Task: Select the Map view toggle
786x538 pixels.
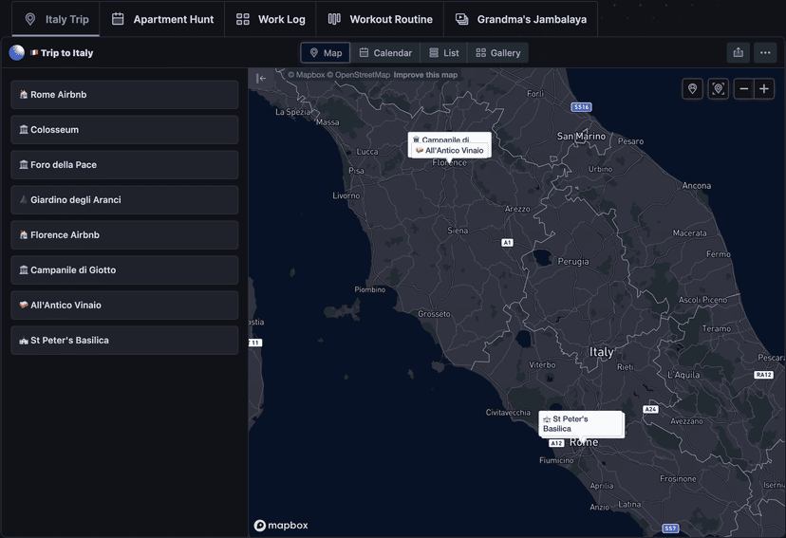Action: click(x=325, y=53)
